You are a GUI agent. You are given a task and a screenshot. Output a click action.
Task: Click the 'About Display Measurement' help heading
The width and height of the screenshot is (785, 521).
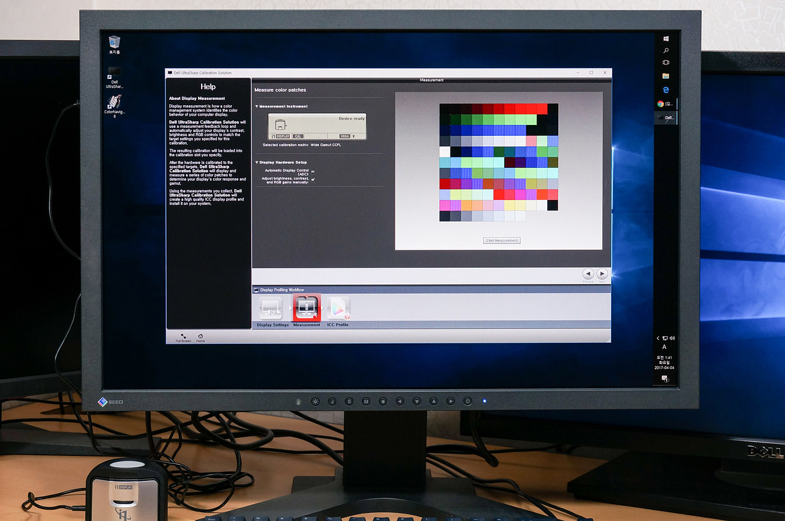click(x=197, y=99)
